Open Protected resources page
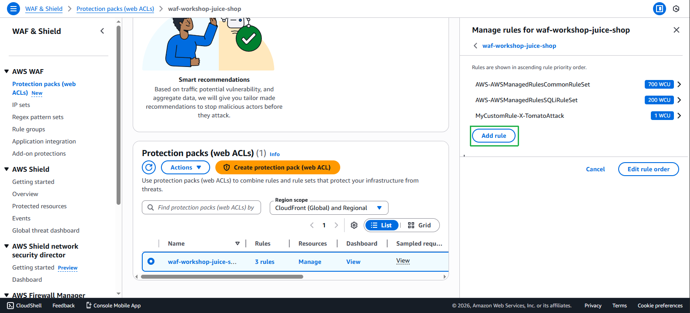Screen dimensions: 690x313 coord(40,206)
